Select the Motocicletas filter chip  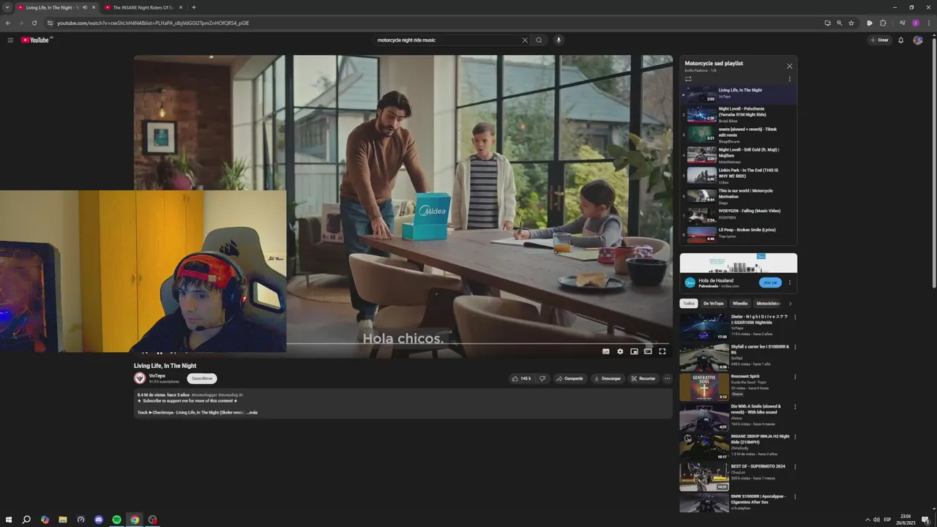click(x=769, y=303)
